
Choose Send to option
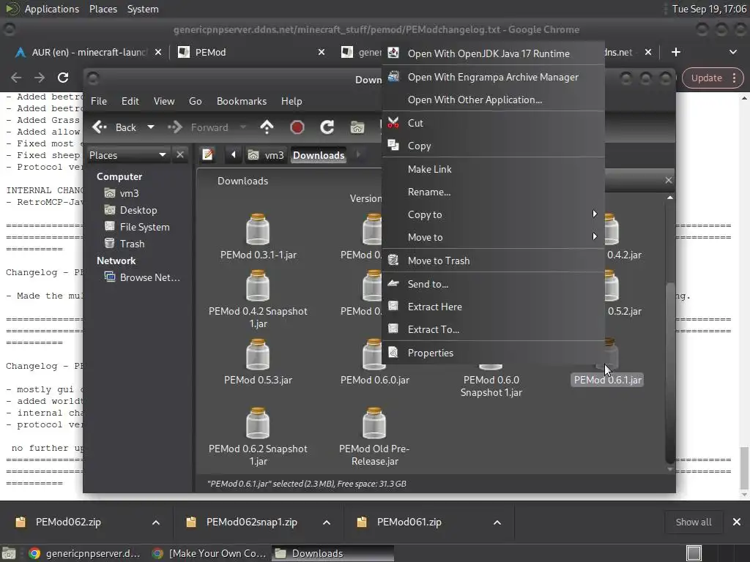pyautogui.click(x=493, y=284)
